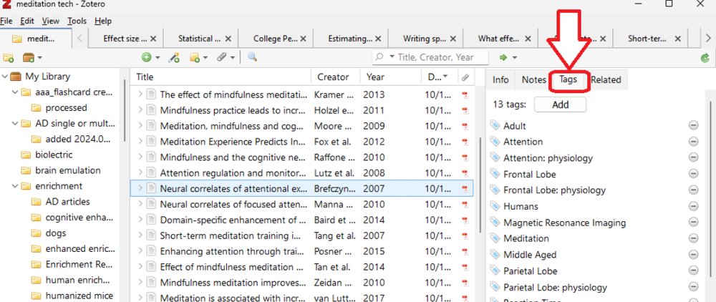Close the Estimating tab
716x302 pixels.
point(378,39)
